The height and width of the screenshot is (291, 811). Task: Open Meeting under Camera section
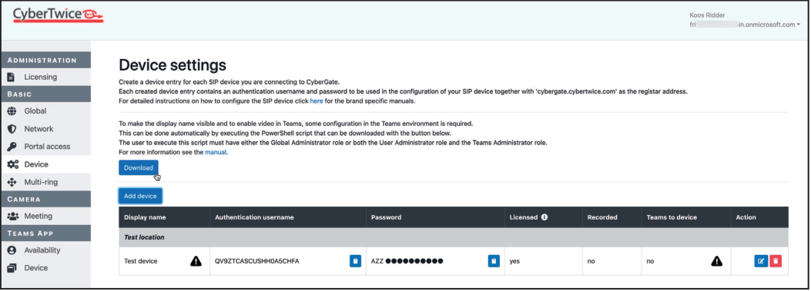pos(39,217)
